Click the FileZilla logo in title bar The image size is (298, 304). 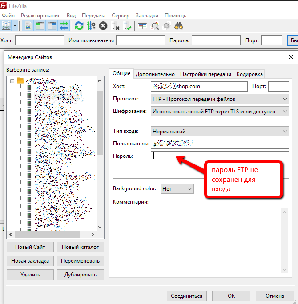point(3,6)
